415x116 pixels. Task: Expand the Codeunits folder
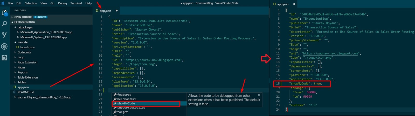click(24, 52)
